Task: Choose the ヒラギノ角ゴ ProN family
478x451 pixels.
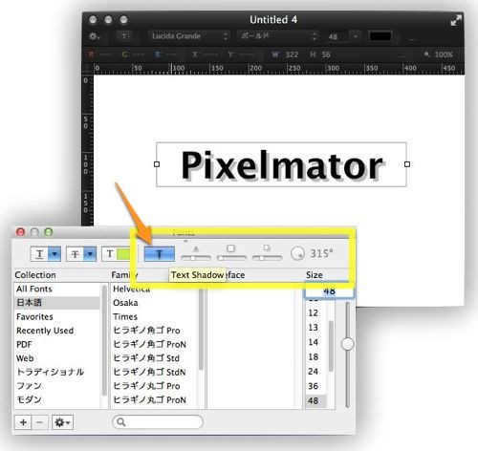Action: pos(155,345)
